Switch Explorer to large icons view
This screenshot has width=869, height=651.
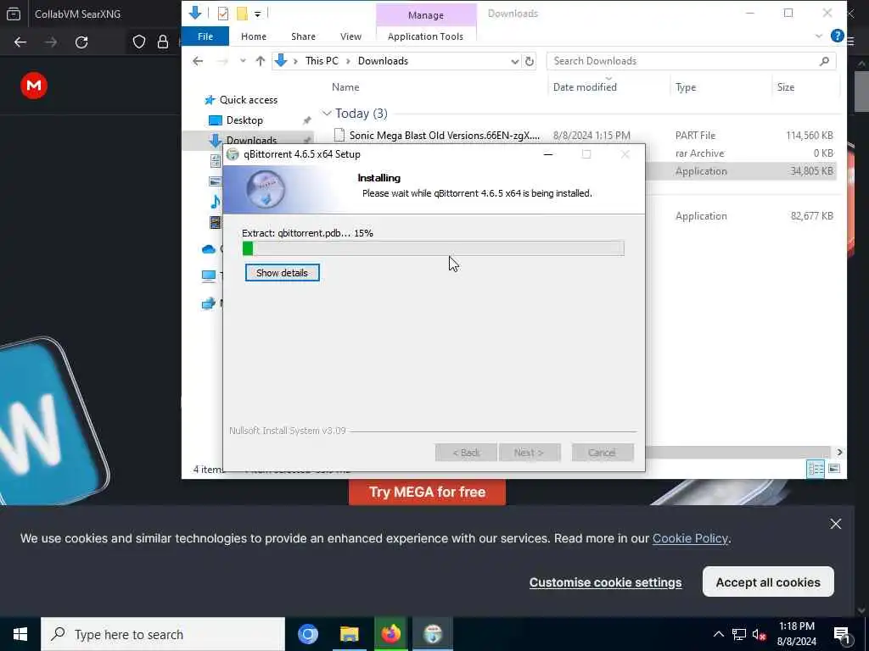tap(834, 469)
